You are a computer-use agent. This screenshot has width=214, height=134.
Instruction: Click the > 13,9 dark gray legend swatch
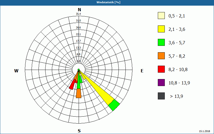tap(161, 96)
